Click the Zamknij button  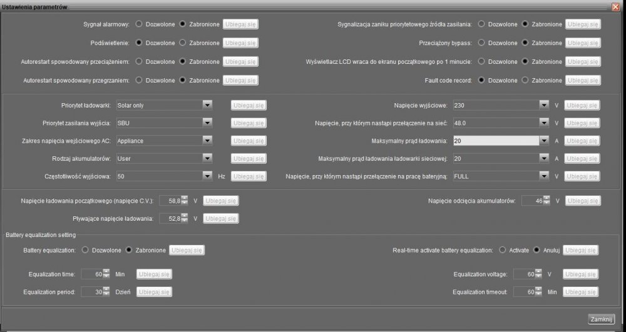pos(602,319)
